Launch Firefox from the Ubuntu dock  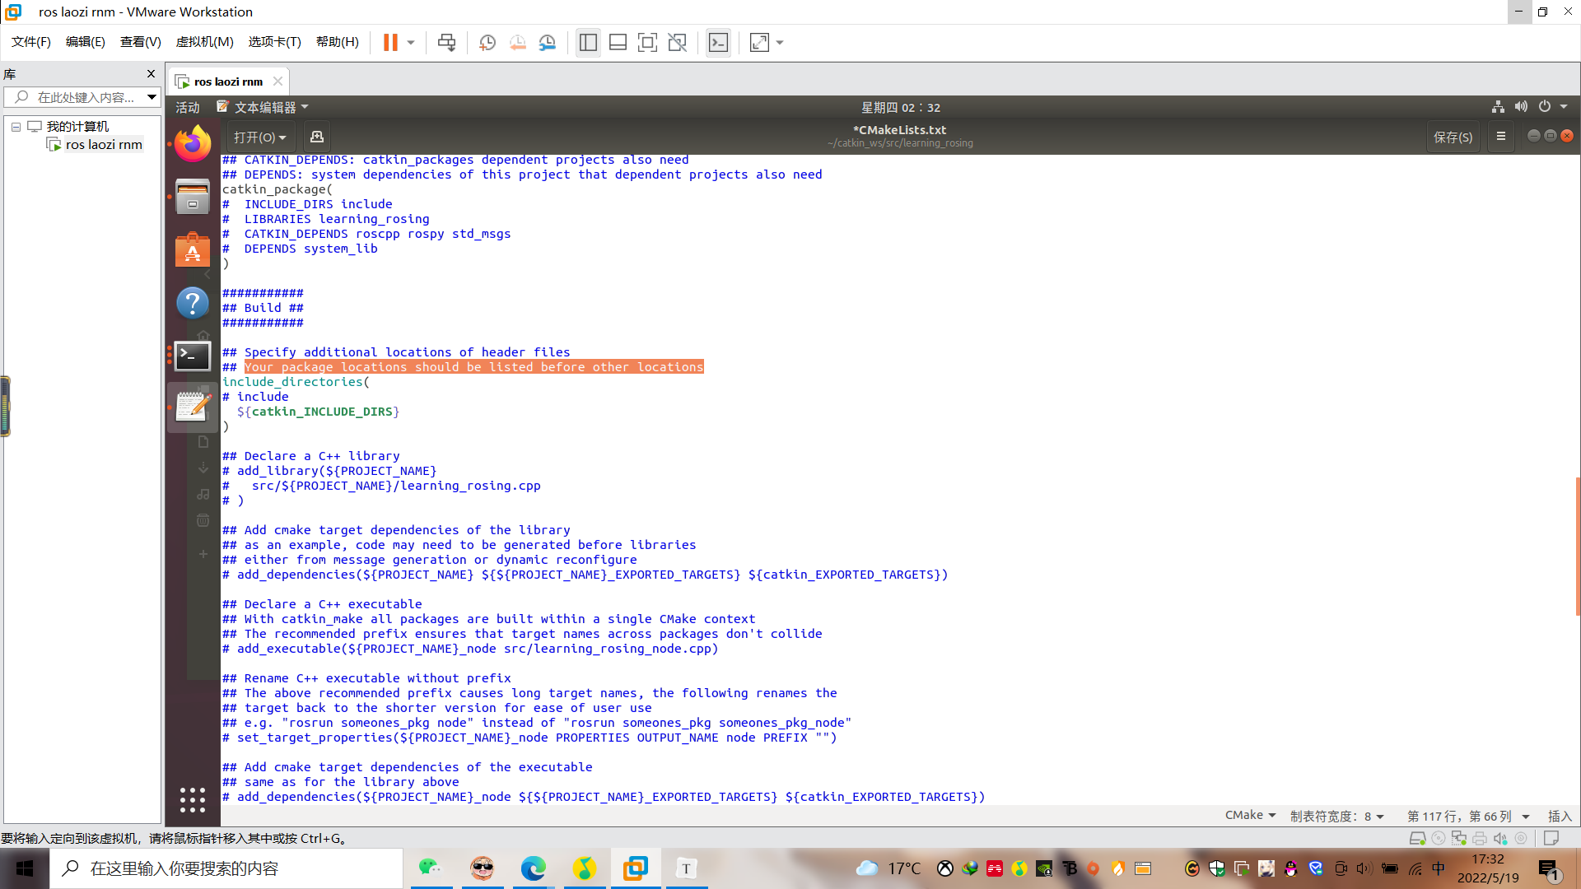click(193, 145)
